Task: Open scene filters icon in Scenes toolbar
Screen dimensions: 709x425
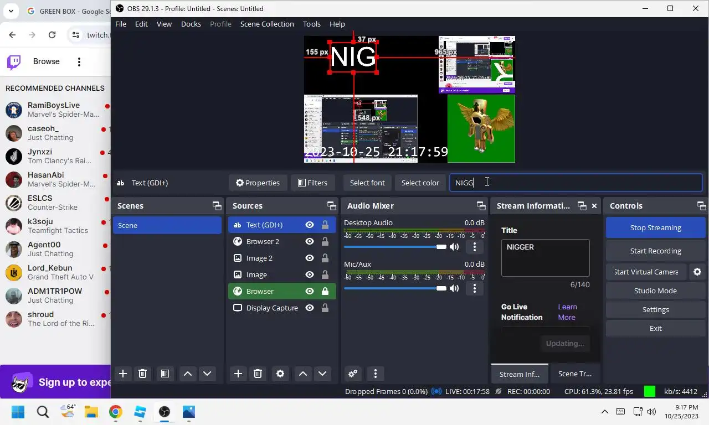Action: click(x=165, y=374)
